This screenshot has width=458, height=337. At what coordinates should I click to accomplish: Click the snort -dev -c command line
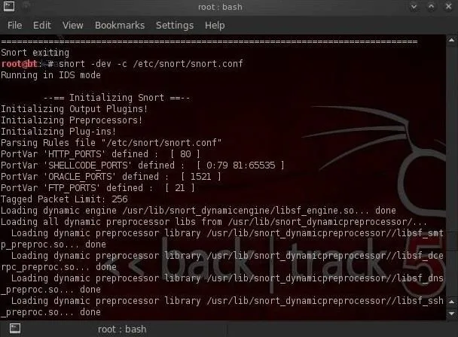(x=151, y=64)
